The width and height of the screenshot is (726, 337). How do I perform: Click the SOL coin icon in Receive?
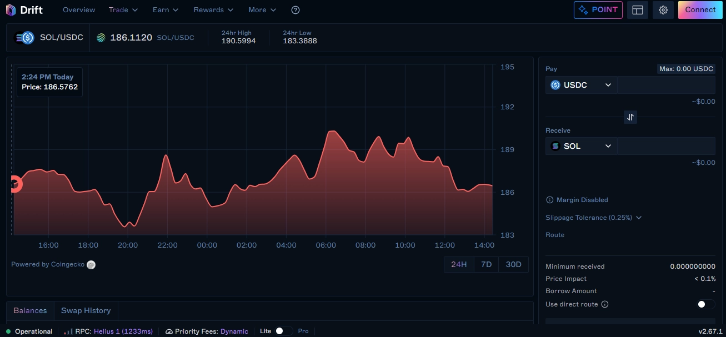[555, 146]
